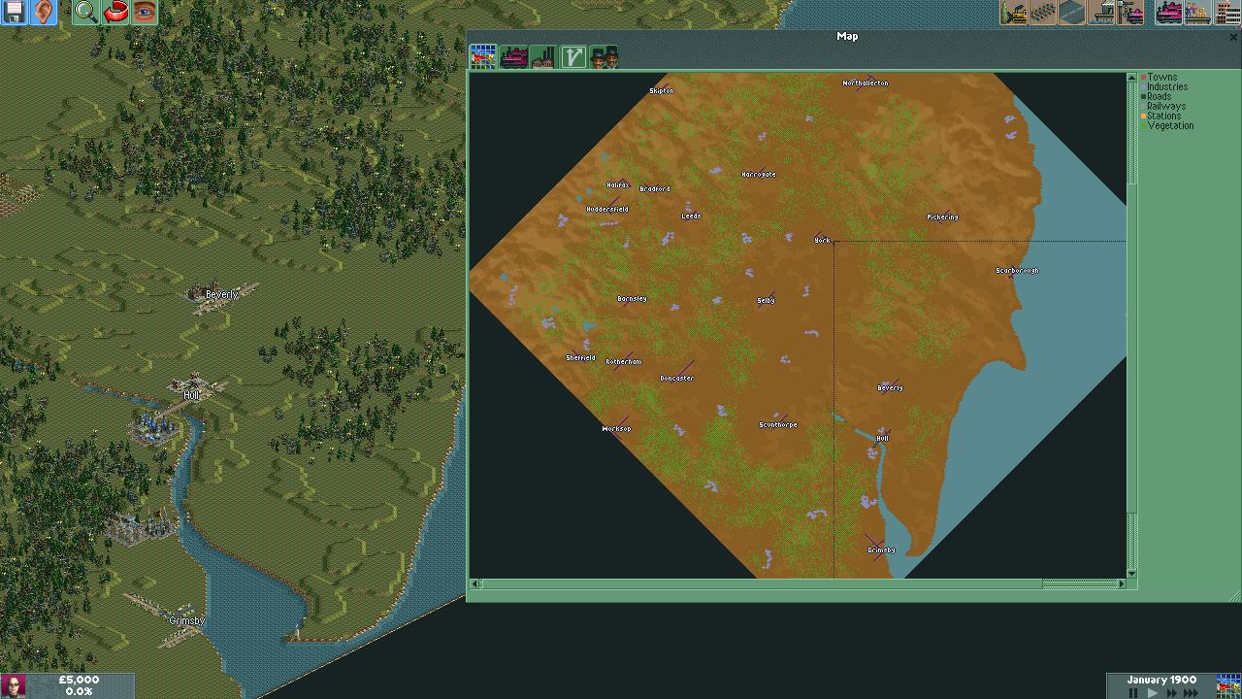Open the audio options ear icon
Screen dimensions: 1242x699
click(44, 12)
